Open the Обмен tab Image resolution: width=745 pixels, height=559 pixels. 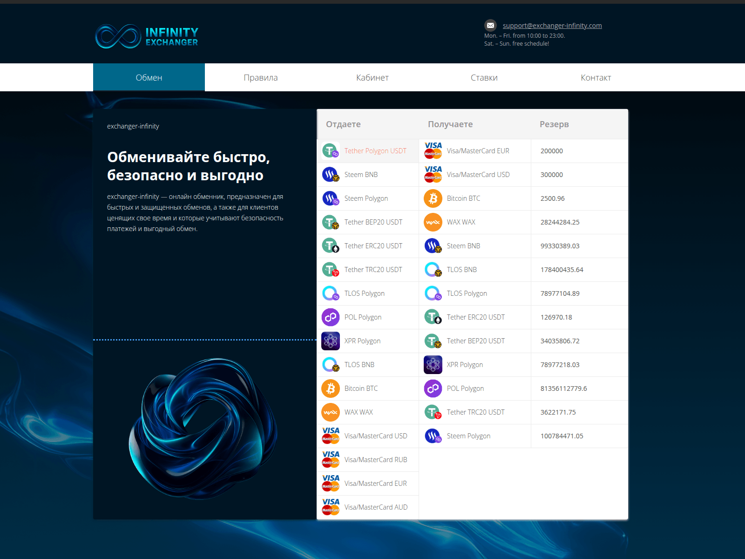point(149,77)
